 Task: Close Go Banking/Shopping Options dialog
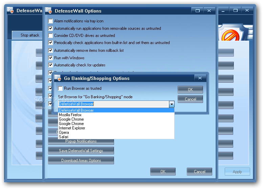200,78
